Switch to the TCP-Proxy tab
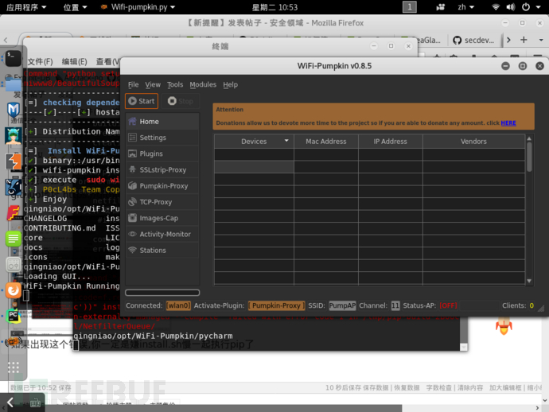Screen dimensions: 549x412 coord(162,202)
